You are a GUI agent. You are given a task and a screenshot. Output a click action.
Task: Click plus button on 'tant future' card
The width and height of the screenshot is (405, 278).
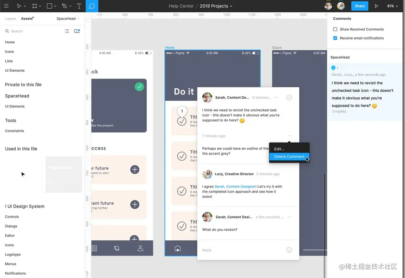click(x=135, y=204)
